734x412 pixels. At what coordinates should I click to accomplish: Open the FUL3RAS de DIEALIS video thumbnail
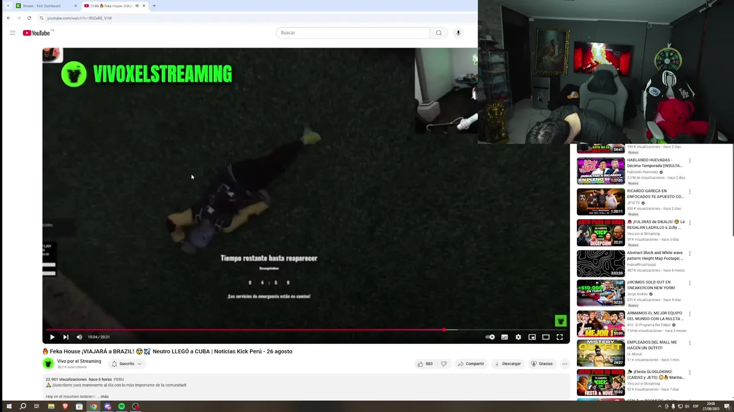[600, 232]
